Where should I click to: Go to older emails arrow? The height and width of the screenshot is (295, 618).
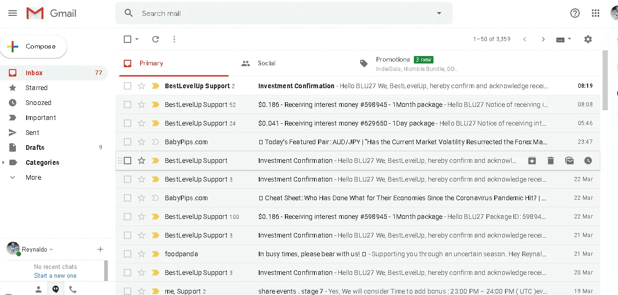[x=543, y=39]
